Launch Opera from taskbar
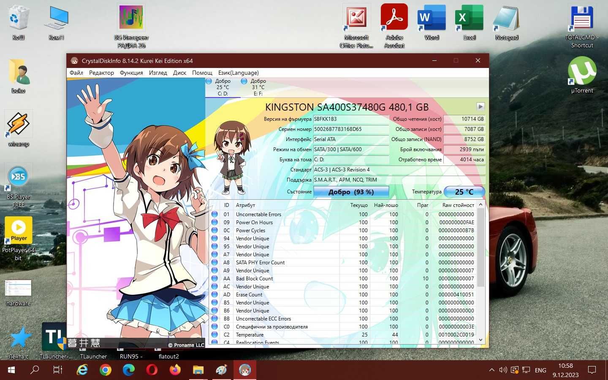Viewport: 608px width, 380px height. coord(152,370)
